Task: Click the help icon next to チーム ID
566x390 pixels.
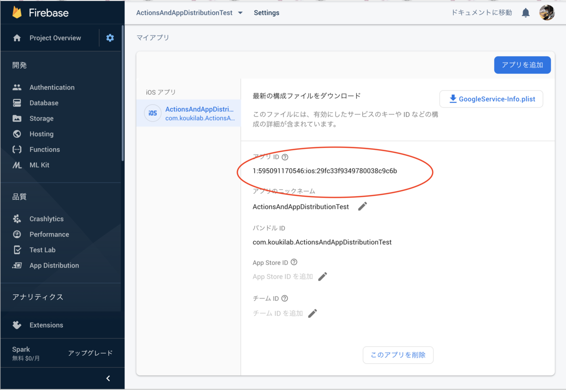Action: coord(284,299)
